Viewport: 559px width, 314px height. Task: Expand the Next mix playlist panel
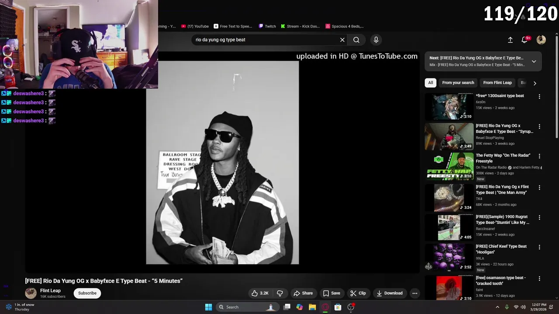coord(534,61)
